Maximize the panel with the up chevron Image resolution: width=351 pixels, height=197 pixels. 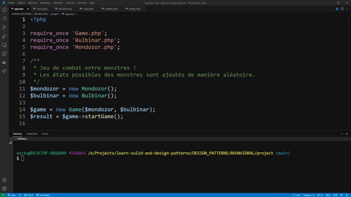click(342, 134)
